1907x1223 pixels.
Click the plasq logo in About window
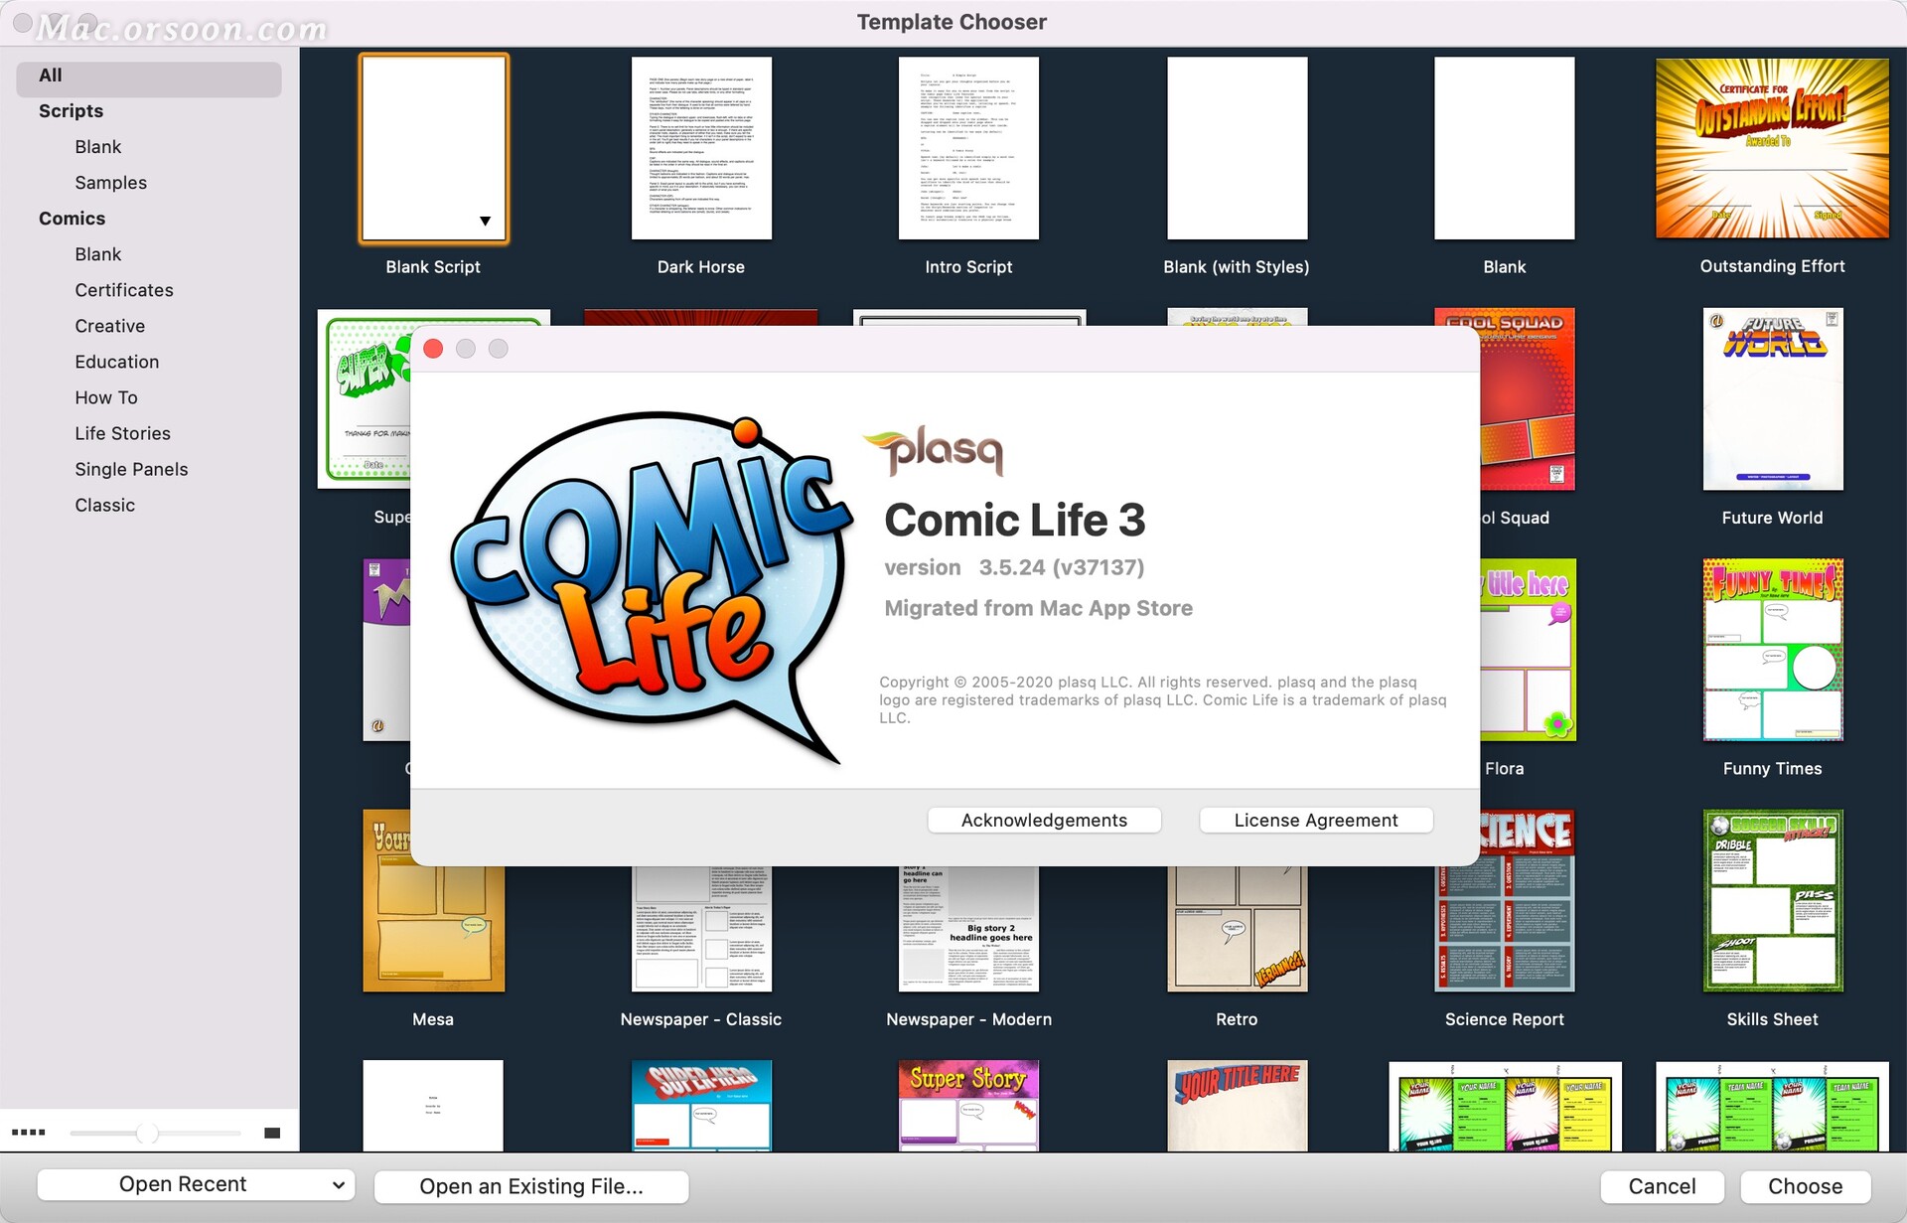click(x=935, y=451)
